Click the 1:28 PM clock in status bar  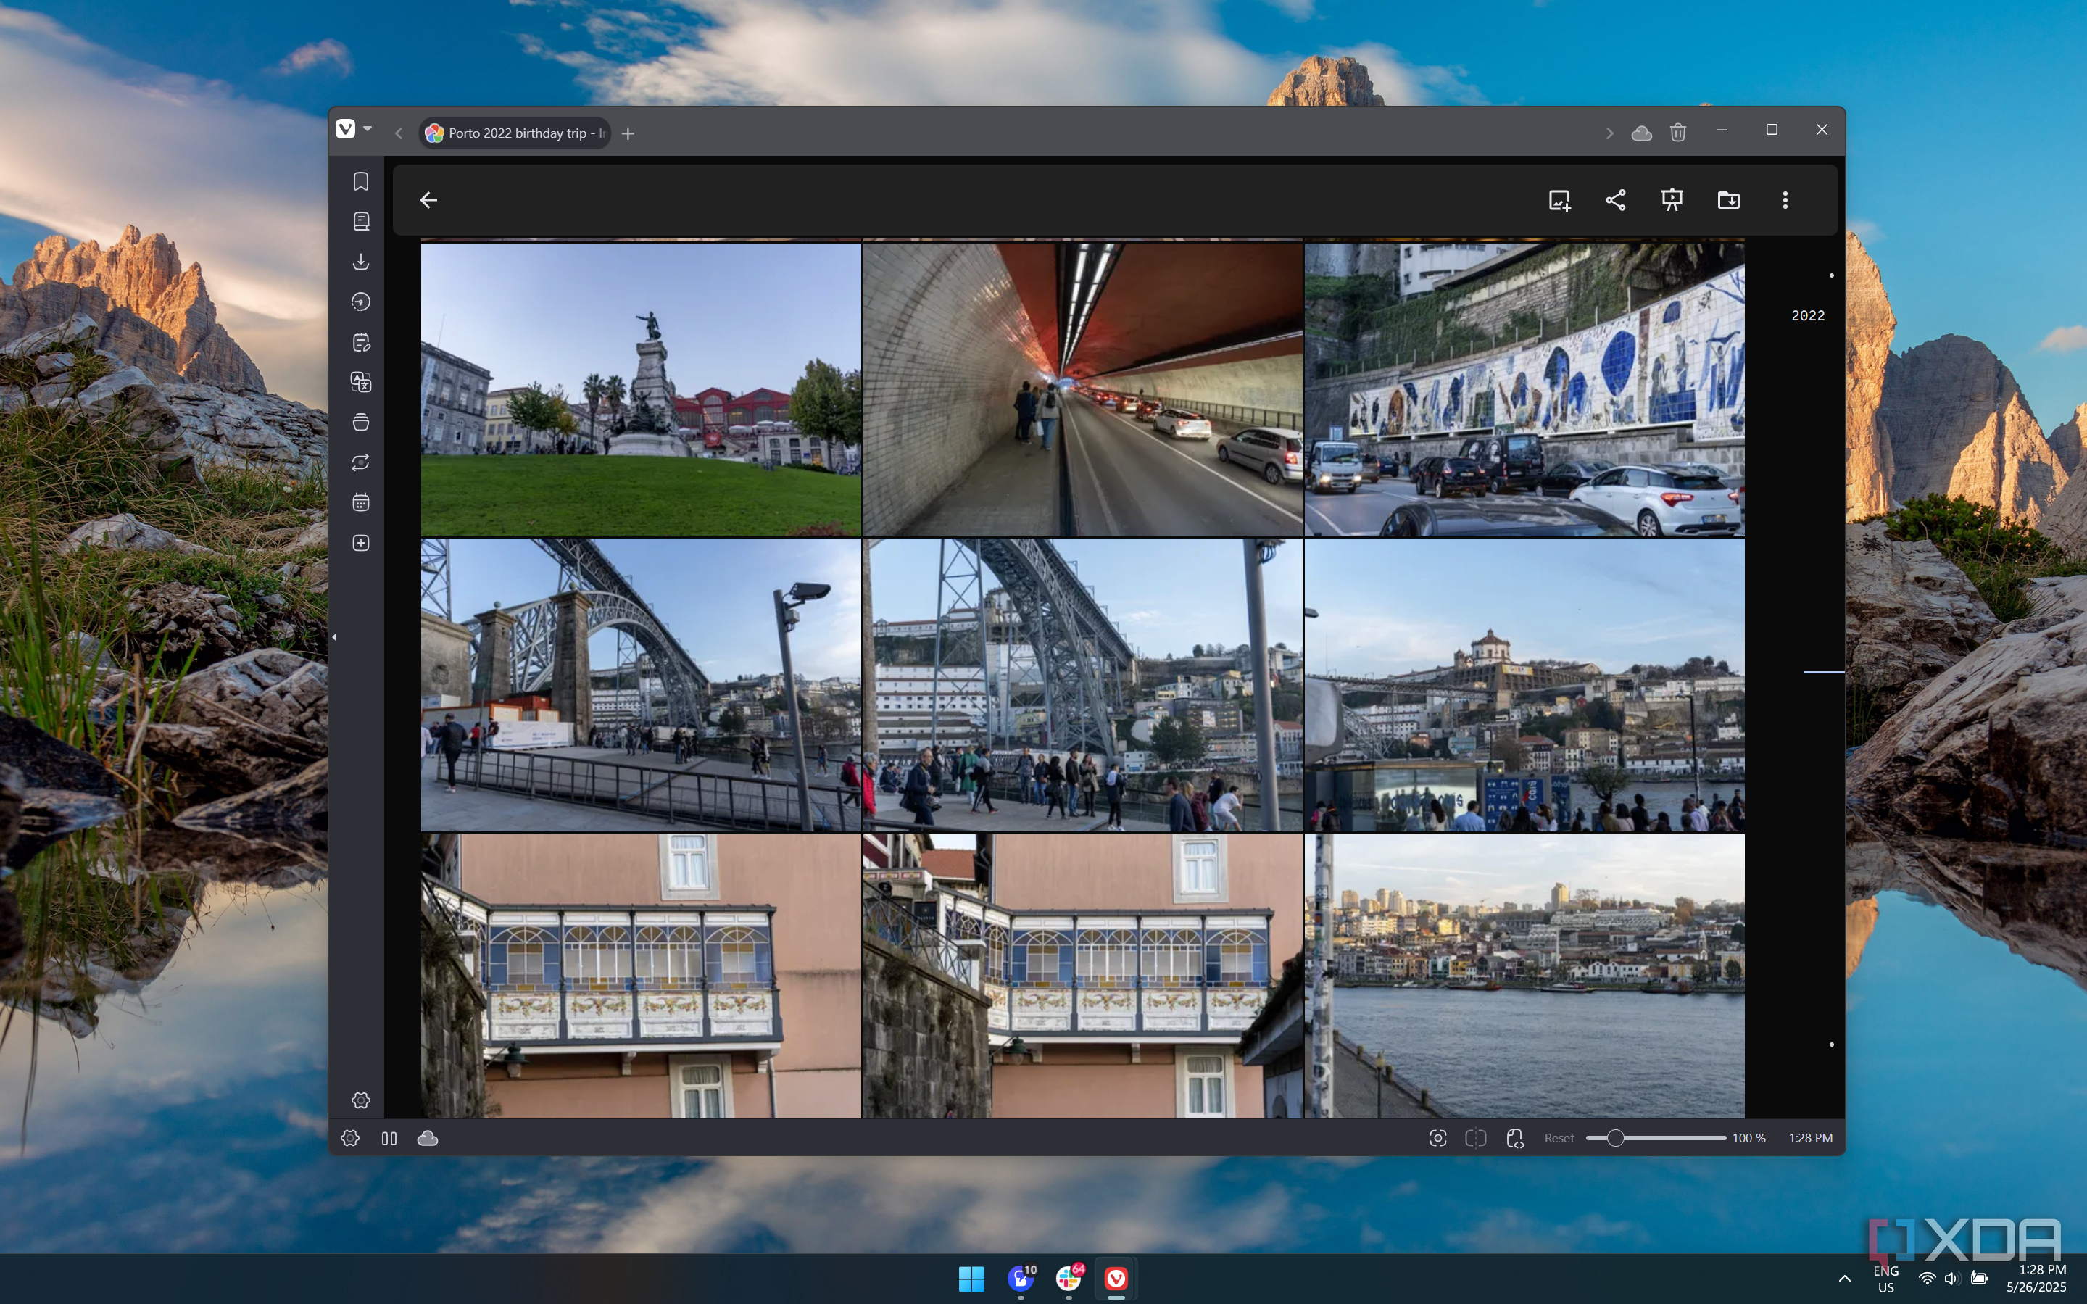[x=1810, y=1139]
